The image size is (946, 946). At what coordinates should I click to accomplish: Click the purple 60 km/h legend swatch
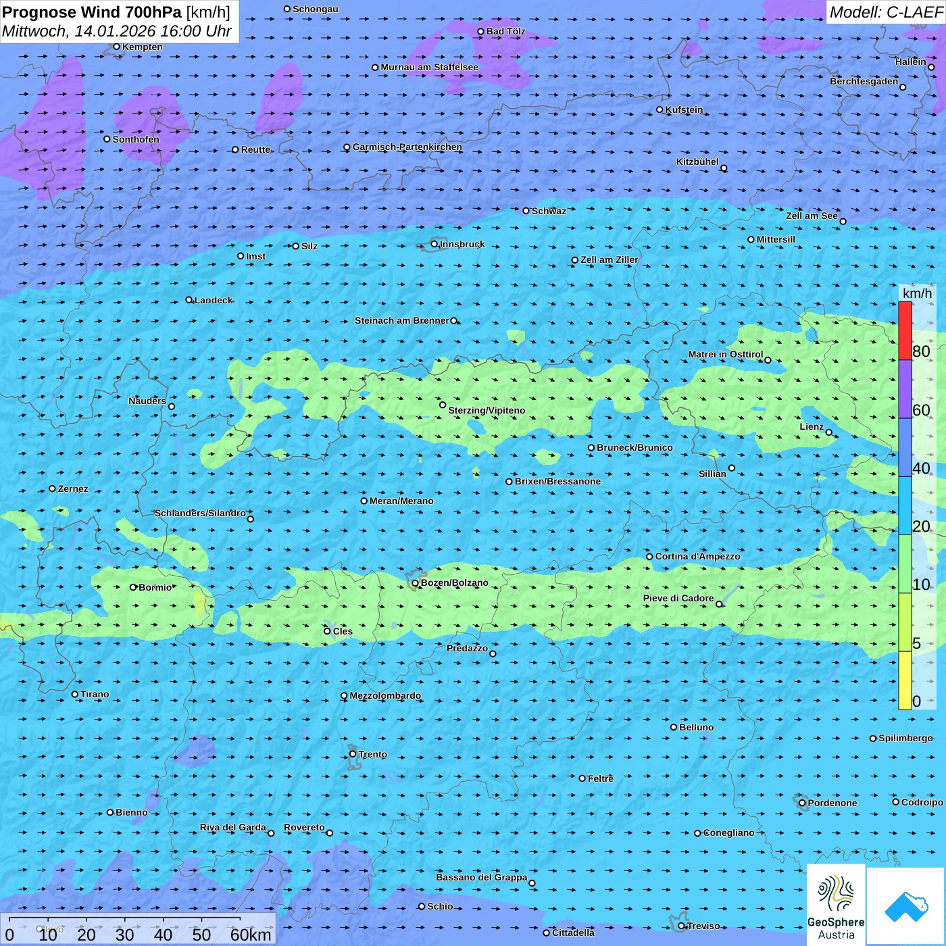tap(905, 389)
